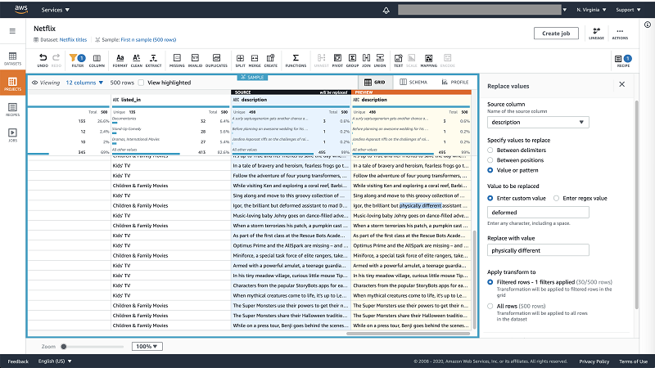The image size is (655, 368).
Task: Select the Create column tool
Action: tap(271, 60)
